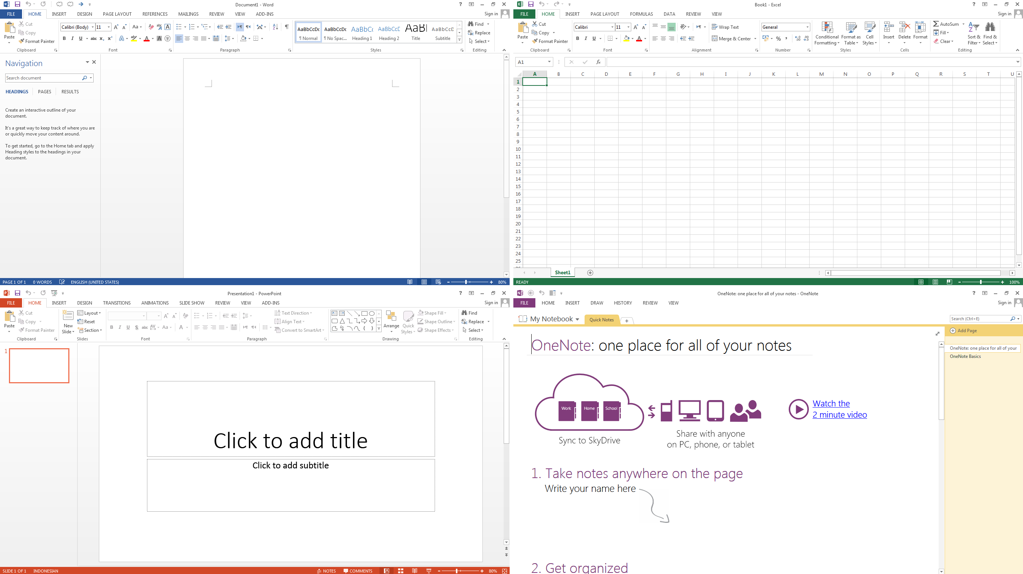The height and width of the screenshot is (574, 1023).
Task: Add a new sheet in Excel
Action: (x=590, y=273)
